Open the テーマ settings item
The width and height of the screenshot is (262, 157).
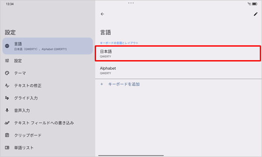pyautogui.click(x=48, y=73)
